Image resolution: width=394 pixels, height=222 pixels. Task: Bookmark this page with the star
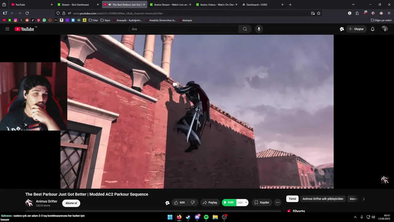(x=319, y=13)
